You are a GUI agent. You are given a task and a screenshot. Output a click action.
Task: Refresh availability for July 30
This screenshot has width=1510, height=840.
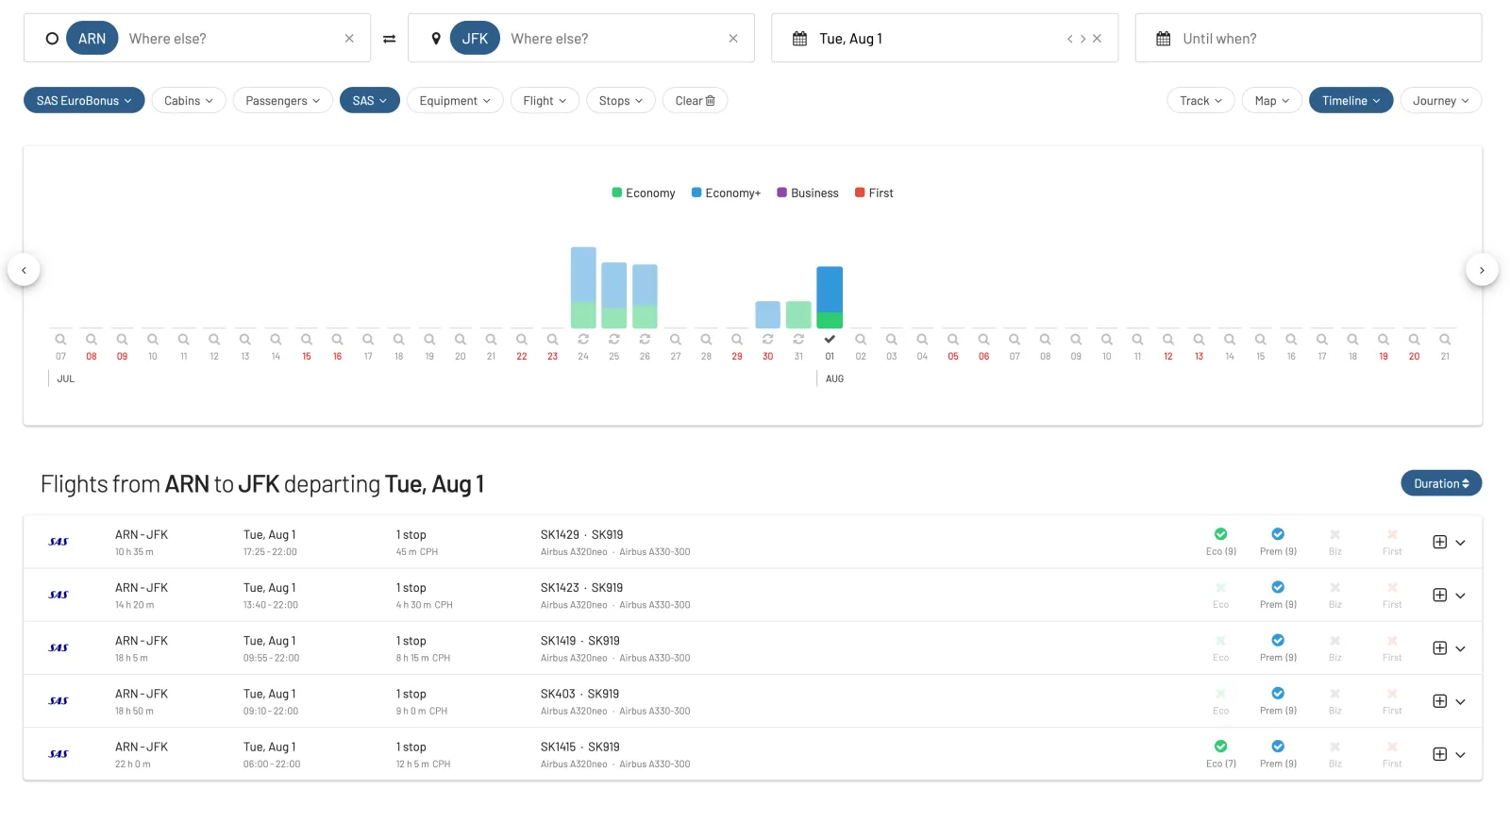click(768, 339)
